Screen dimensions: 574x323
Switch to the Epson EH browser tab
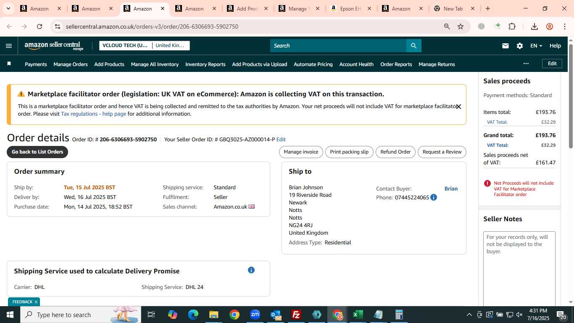[350, 8]
